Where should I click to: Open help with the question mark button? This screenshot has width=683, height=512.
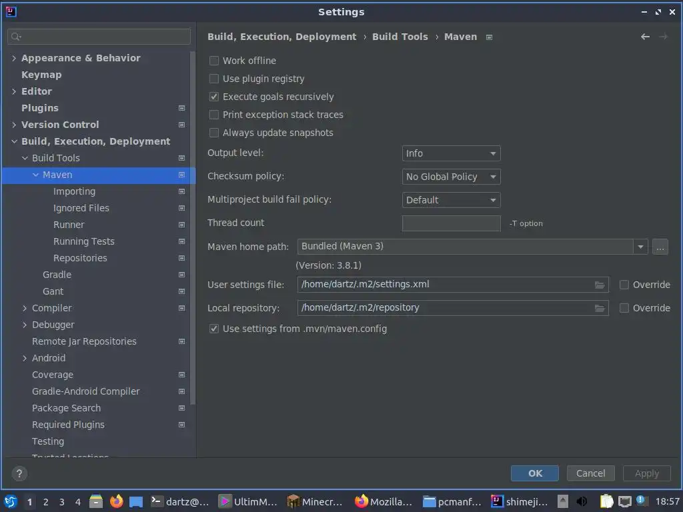(19, 473)
